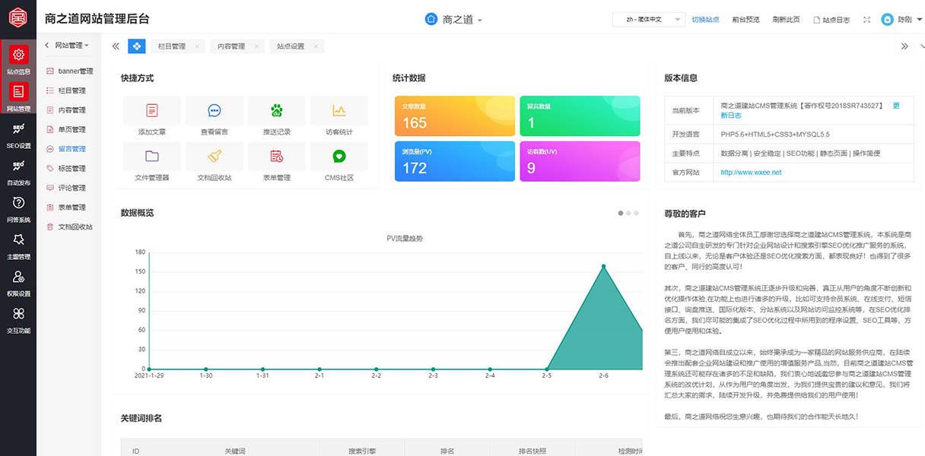Select the third chart carousel dot

636,213
